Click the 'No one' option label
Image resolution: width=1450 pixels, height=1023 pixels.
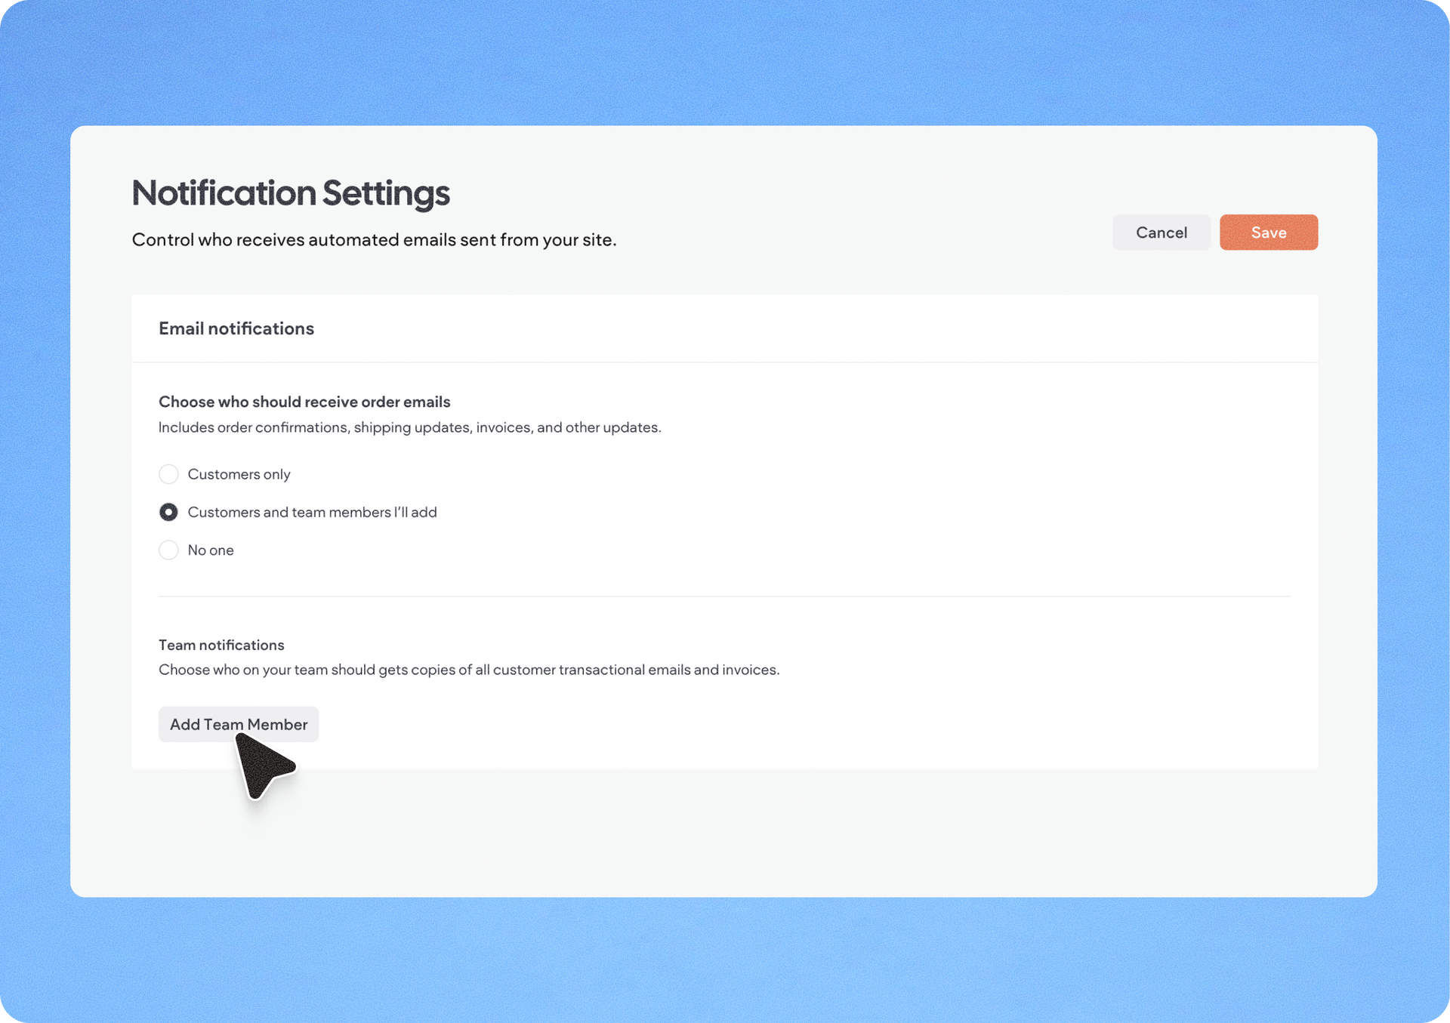[x=211, y=550]
